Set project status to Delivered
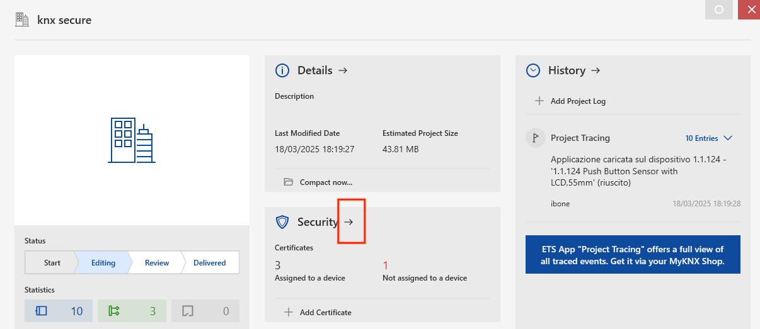The height and width of the screenshot is (329, 760). coord(210,263)
